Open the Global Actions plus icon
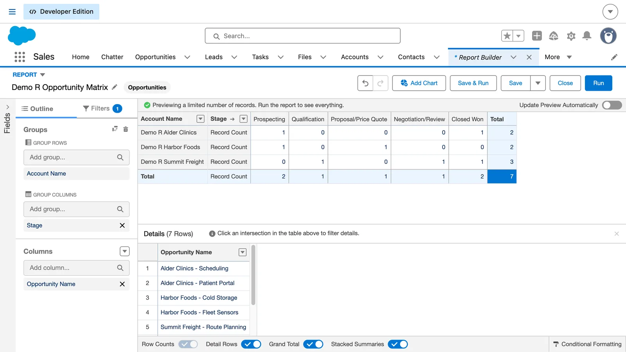 coord(537,36)
